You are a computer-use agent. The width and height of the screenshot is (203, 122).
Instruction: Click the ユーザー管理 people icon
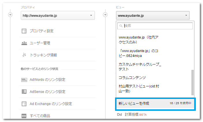(x=24, y=43)
